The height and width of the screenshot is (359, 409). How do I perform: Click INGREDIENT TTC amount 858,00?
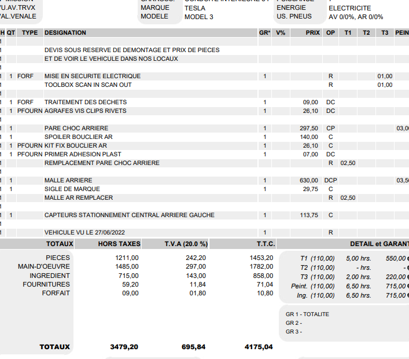[263, 276]
